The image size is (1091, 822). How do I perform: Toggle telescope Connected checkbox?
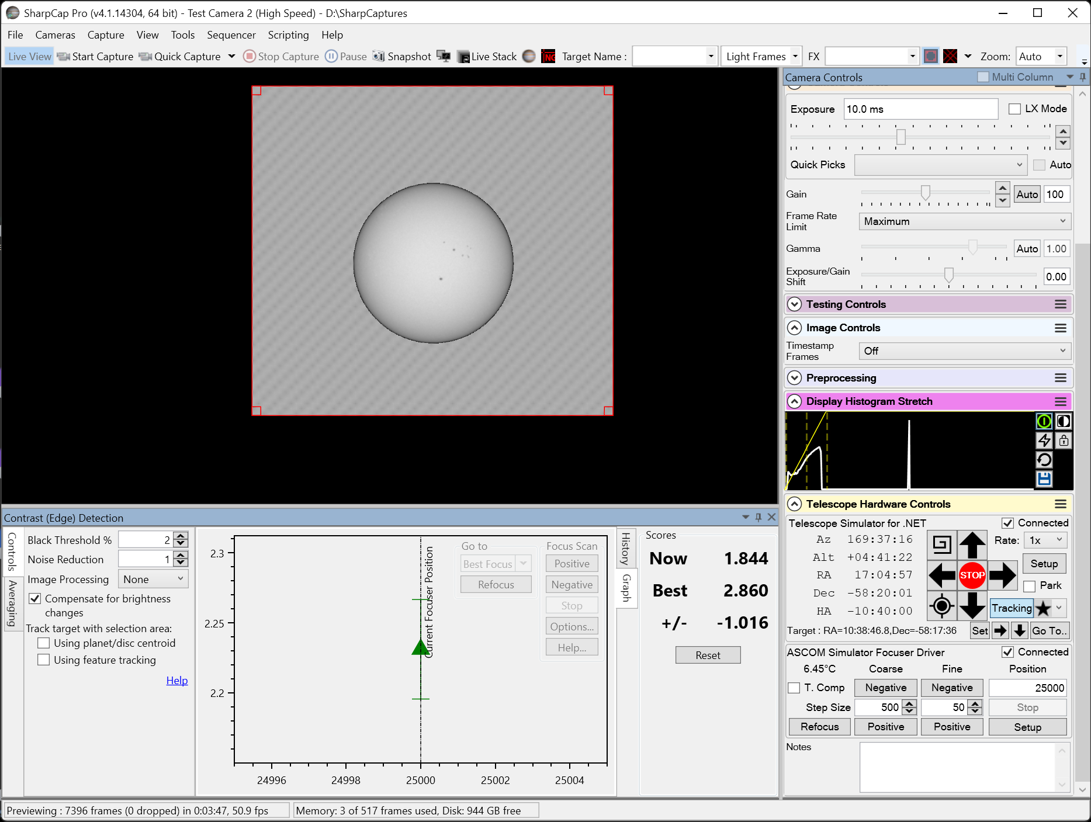pyautogui.click(x=1008, y=523)
